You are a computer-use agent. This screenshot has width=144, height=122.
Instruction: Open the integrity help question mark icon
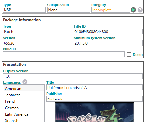(x=140, y=10)
